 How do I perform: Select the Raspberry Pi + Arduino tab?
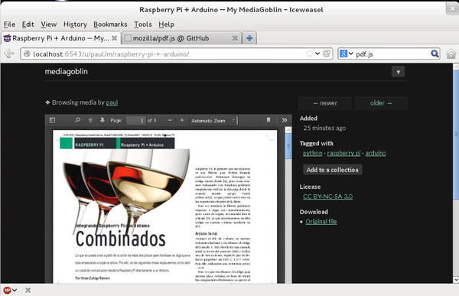pos(60,38)
